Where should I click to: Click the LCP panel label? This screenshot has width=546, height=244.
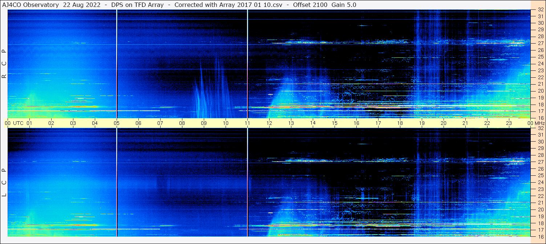point(4,183)
